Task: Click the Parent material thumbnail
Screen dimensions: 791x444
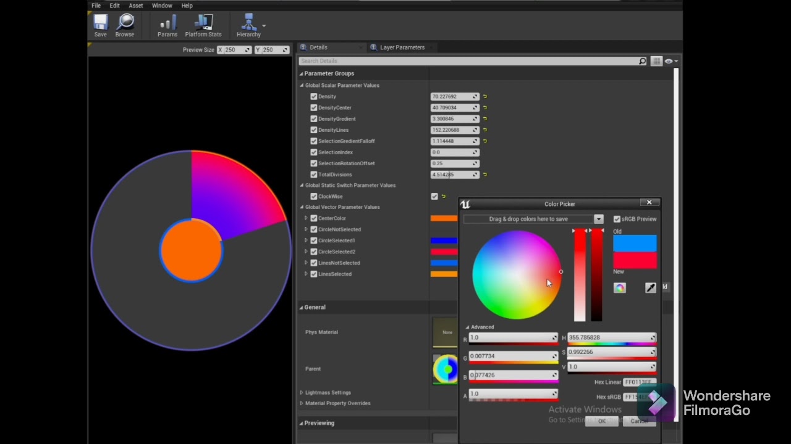Action: point(445,369)
